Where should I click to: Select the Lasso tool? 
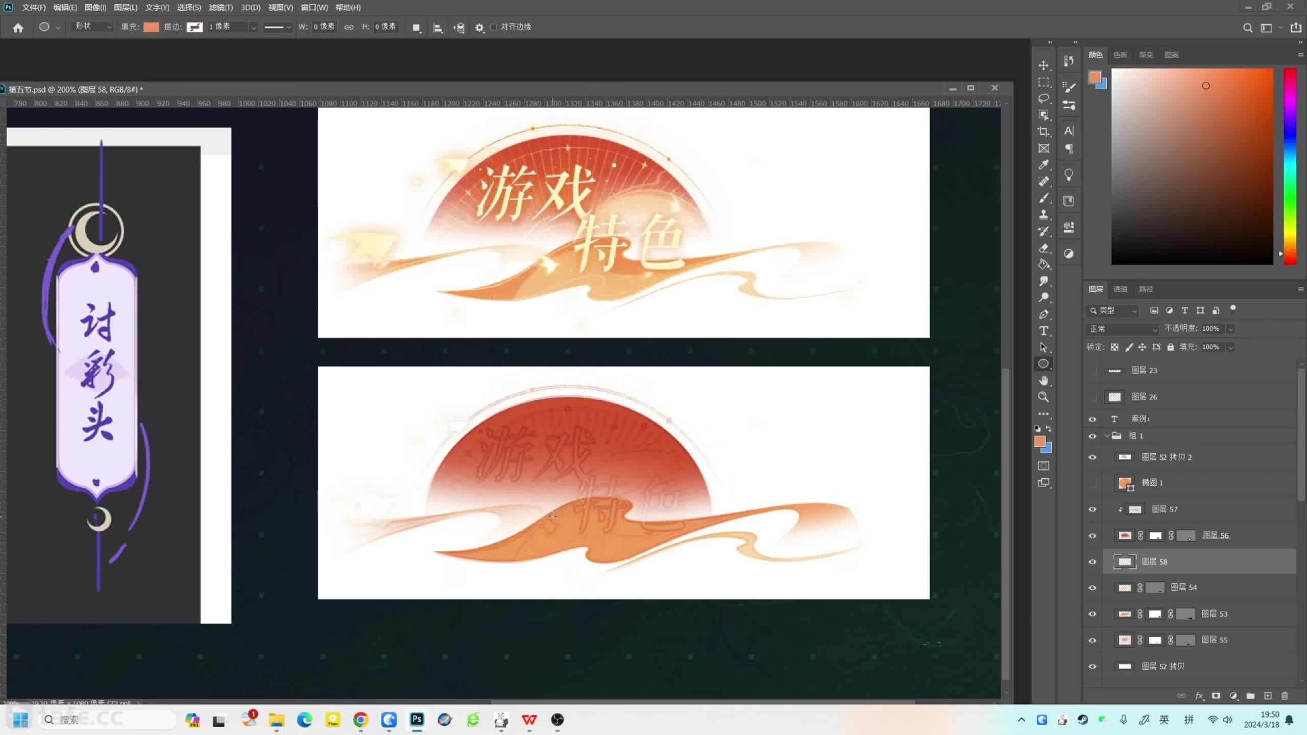pyautogui.click(x=1044, y=99)
